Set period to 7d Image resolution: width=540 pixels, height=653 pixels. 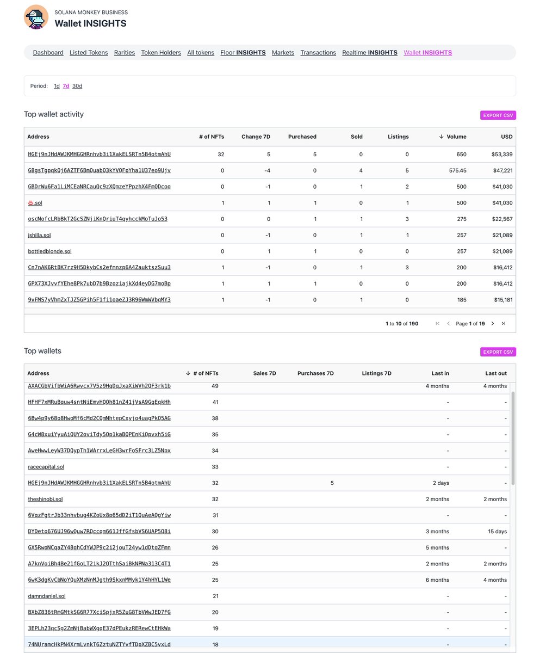(66, 86)
